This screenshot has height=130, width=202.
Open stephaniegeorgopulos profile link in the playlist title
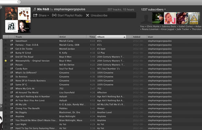click(x=70, y=9)
